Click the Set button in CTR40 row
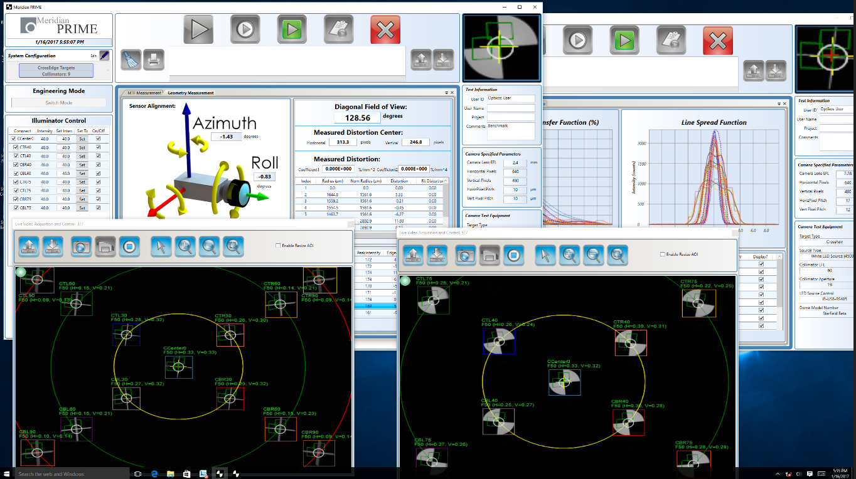856x479 pixels. [82, 147]
